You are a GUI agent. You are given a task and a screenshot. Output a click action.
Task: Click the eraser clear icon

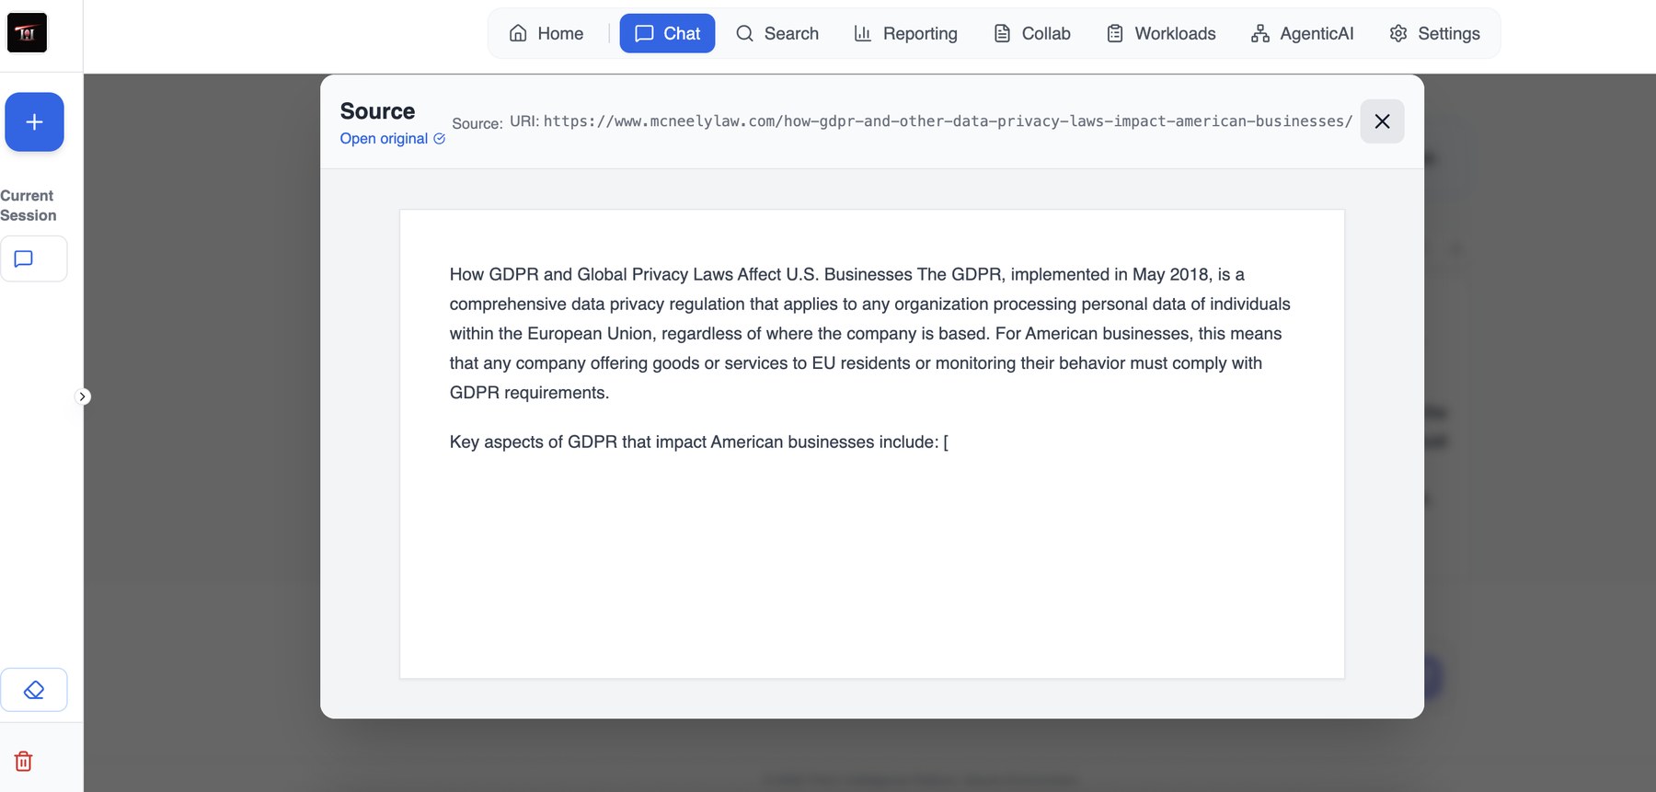point(33,690)
